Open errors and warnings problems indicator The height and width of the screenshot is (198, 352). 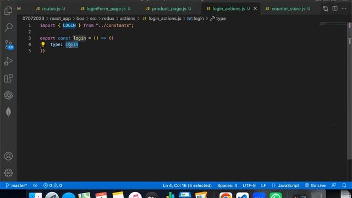pos(53,185)
